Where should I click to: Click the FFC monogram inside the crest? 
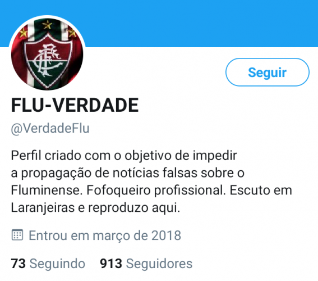click(48, 60)
